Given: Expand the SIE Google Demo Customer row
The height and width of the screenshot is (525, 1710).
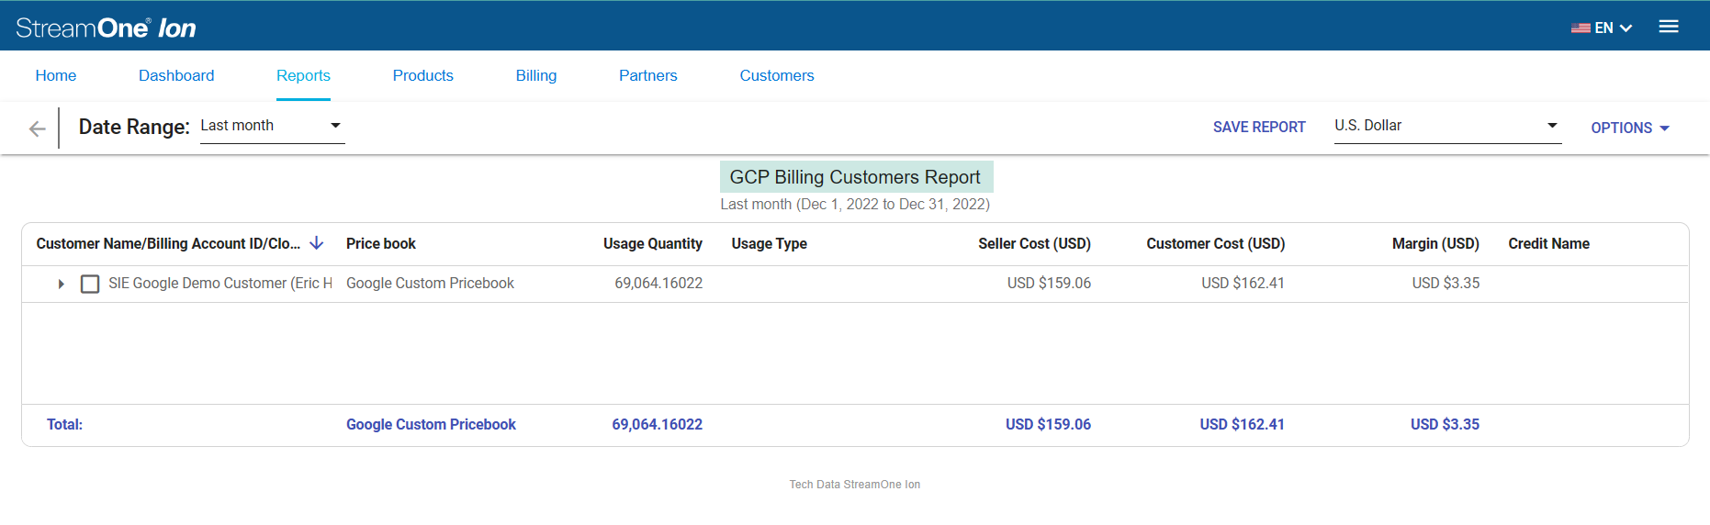Looking at the screenshot, I should click(61, 285).
